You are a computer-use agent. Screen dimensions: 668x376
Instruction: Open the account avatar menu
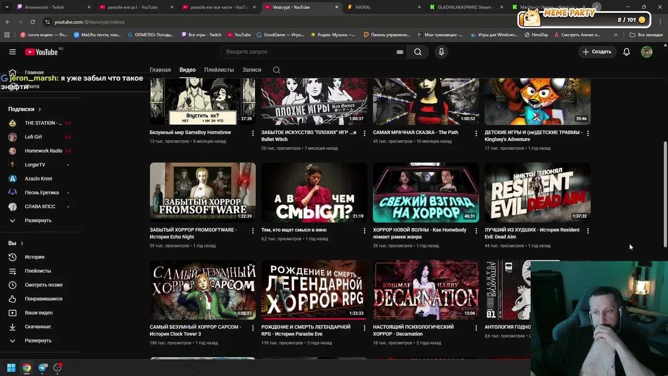point(647,52)
